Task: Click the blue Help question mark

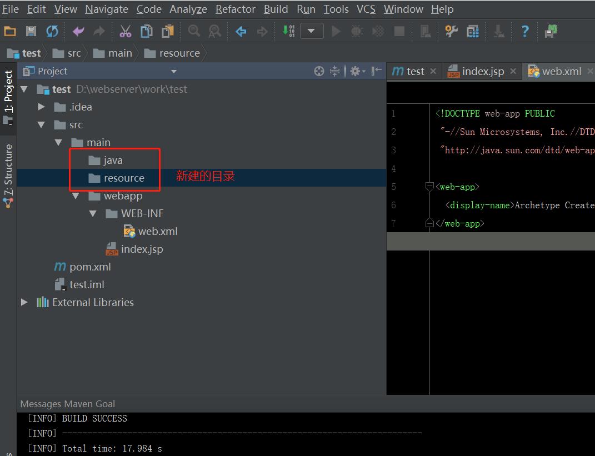Action: pos(525,31)
